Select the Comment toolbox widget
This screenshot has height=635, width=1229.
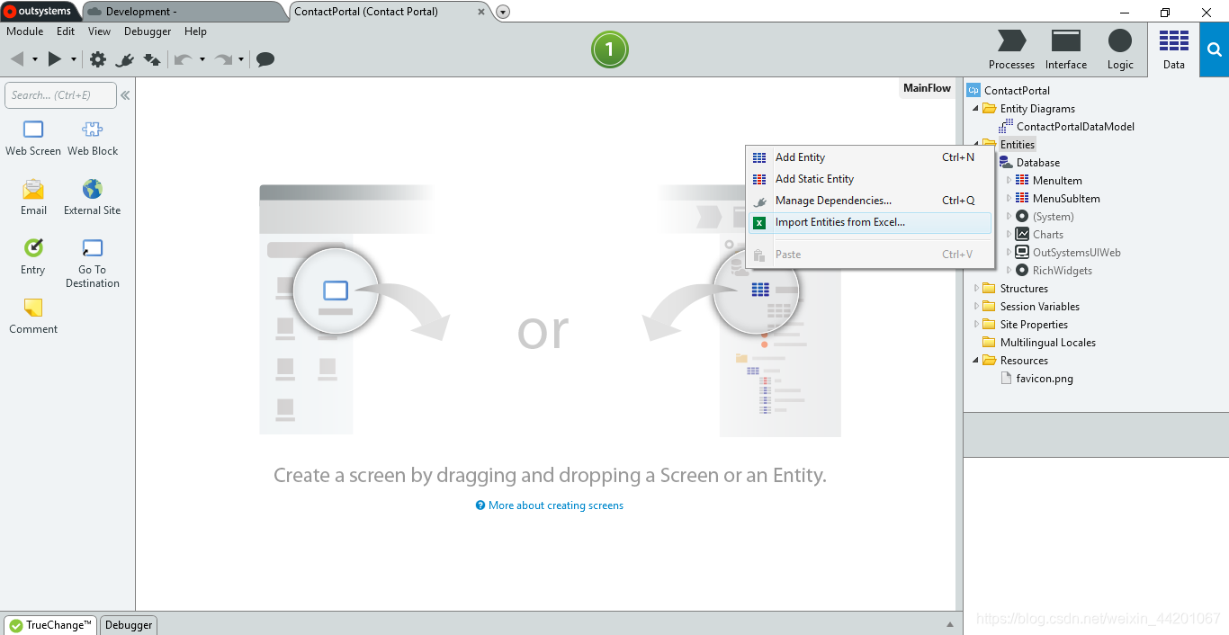click(33, 316)
